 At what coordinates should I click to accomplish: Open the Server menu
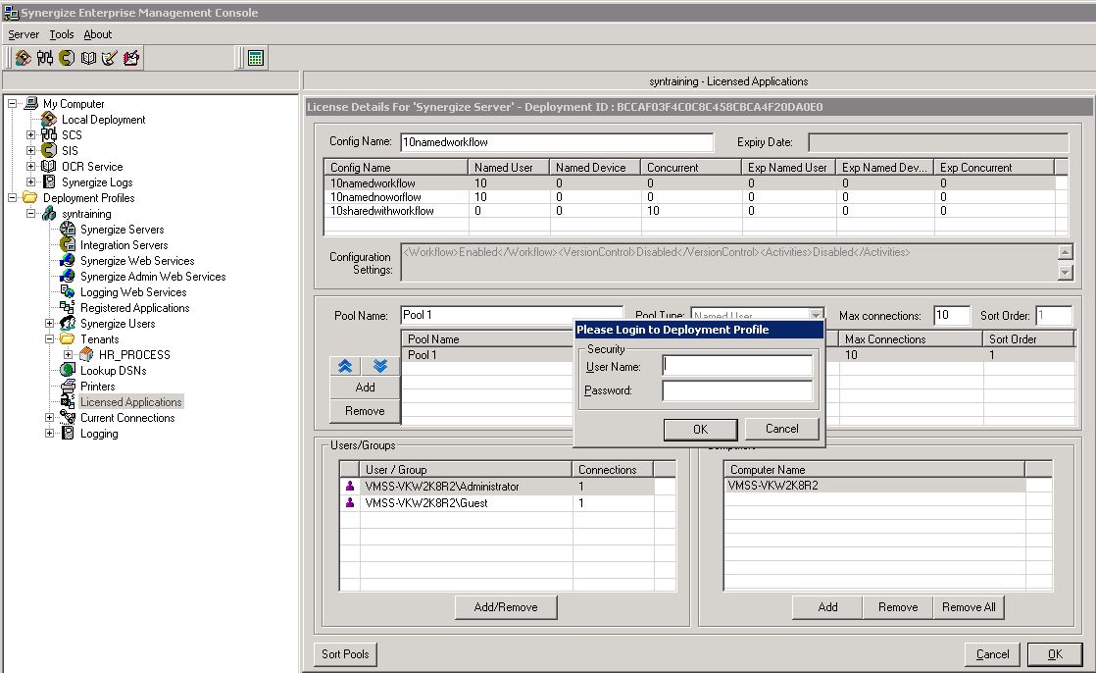point(24,34)
